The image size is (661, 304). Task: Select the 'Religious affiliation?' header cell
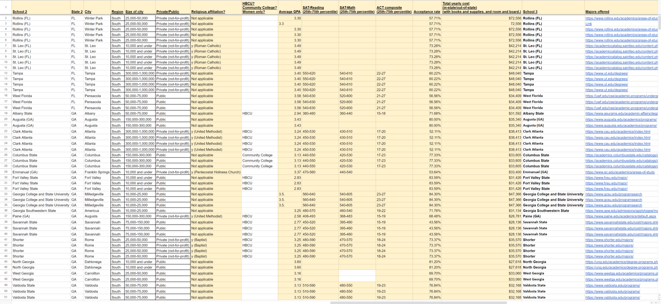pyautogui.click(x=216, y=7)
